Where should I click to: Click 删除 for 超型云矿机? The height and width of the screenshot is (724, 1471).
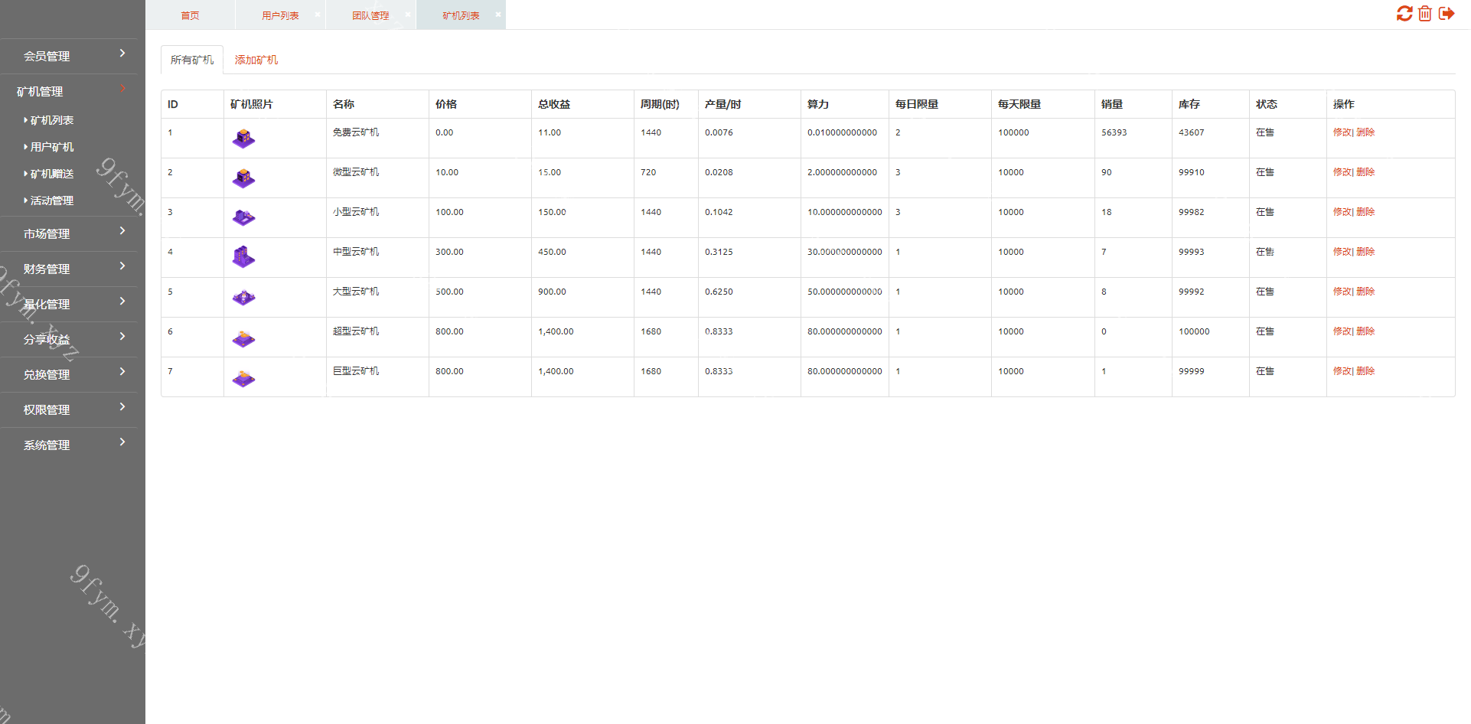click(x=1365, y=331)
